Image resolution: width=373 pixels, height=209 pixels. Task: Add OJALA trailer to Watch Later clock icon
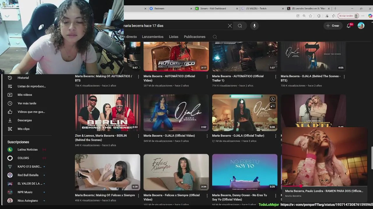272,99
